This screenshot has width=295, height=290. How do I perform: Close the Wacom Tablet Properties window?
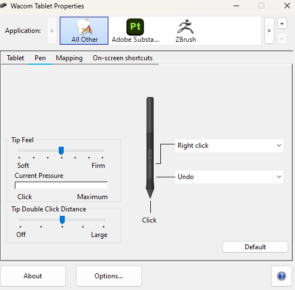pyautogui.click(x=287, y=6)
